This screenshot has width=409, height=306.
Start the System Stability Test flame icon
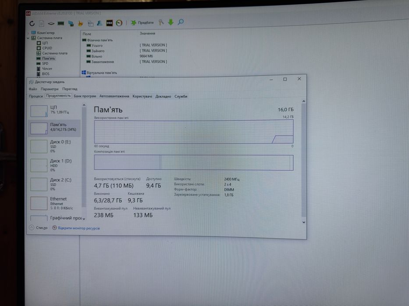coord(80,24)
